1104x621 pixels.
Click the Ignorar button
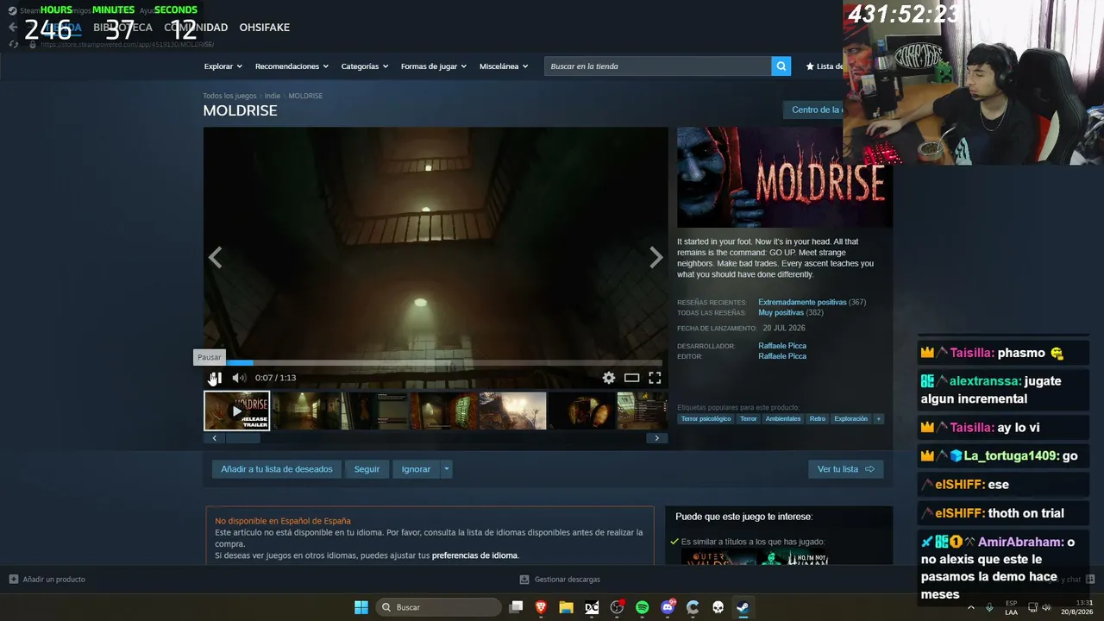pos(416,469)
